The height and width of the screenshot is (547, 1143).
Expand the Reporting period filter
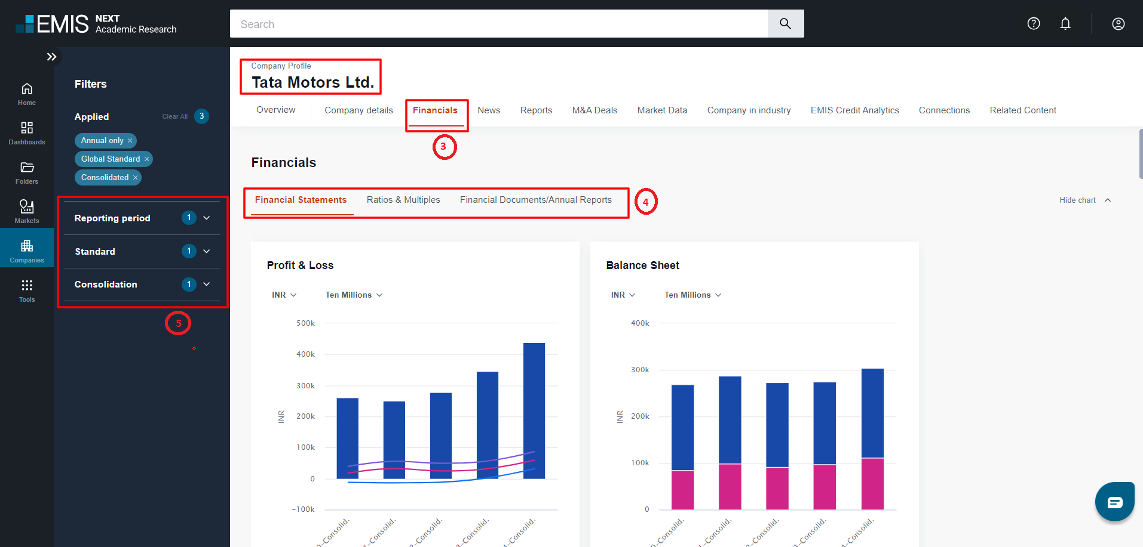[x=142, y=218]
